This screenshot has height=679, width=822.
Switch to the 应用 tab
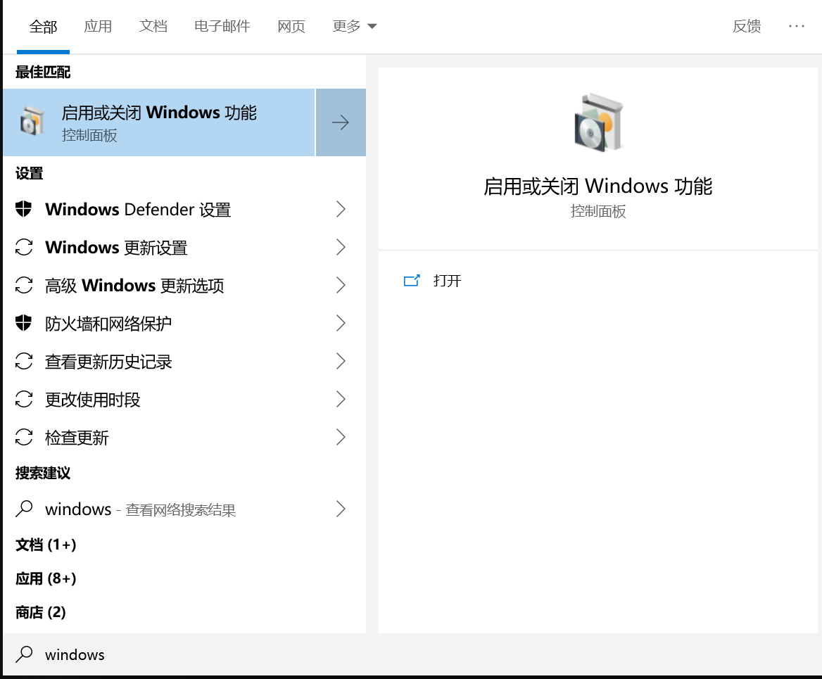[98, 26]
